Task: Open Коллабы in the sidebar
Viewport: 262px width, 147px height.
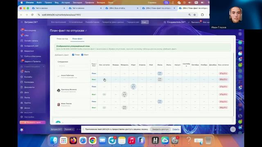Action: (x=28, y=77)
